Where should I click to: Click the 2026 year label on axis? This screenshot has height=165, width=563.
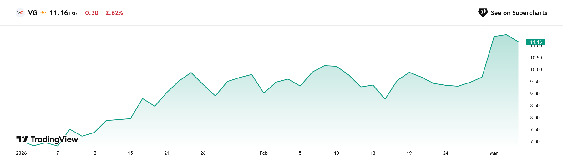point(21,153)
